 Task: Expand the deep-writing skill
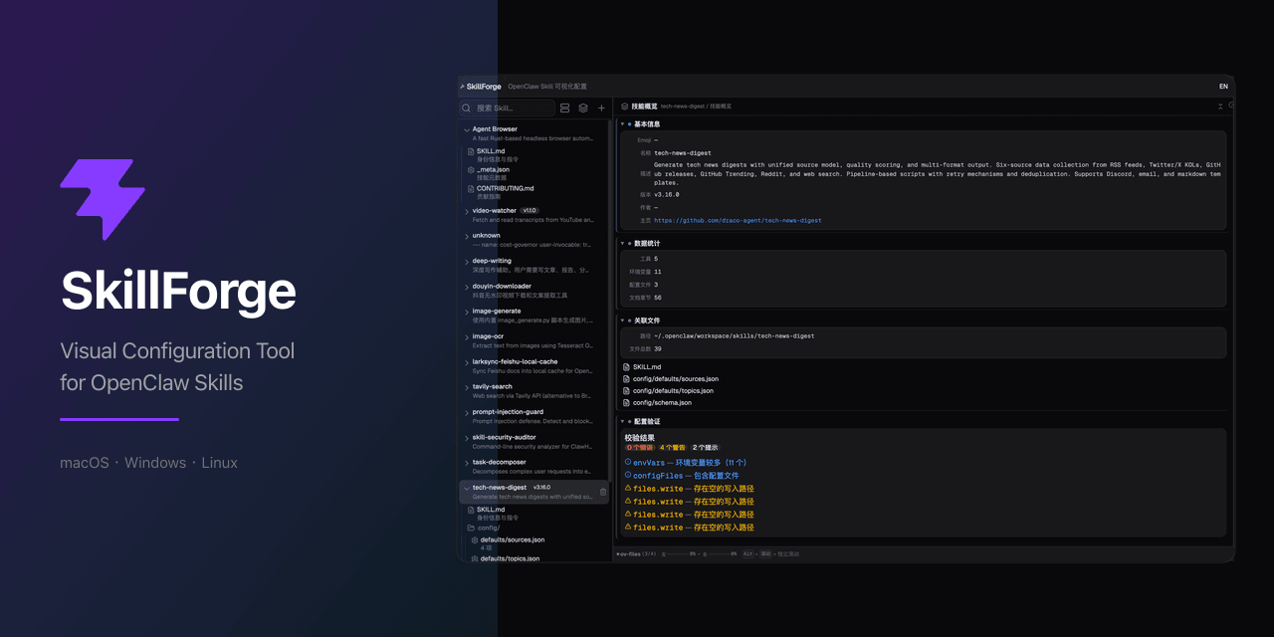tap(467, 262)
